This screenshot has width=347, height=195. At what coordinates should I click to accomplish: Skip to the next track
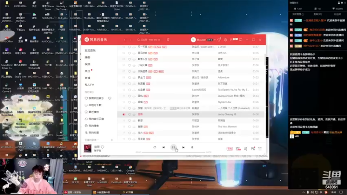(x=183, y=147)
